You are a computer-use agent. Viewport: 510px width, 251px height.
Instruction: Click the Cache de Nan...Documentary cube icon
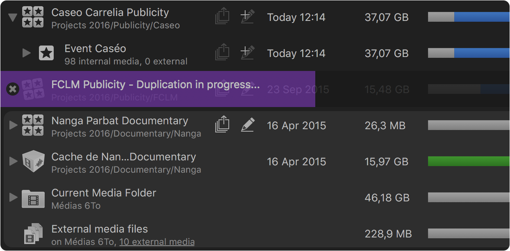[x=33, y=161]
